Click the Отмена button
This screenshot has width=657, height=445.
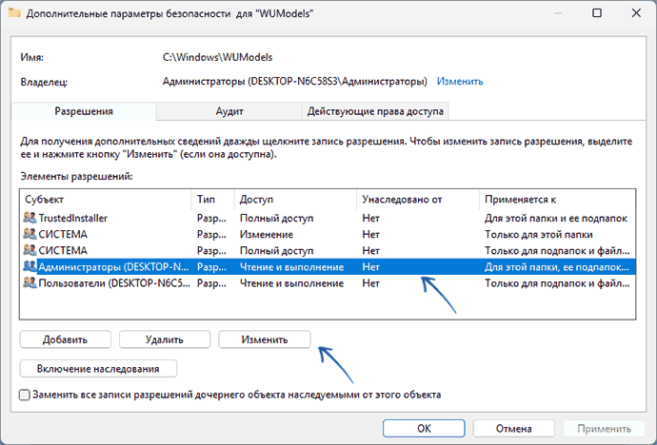(514, 427)
